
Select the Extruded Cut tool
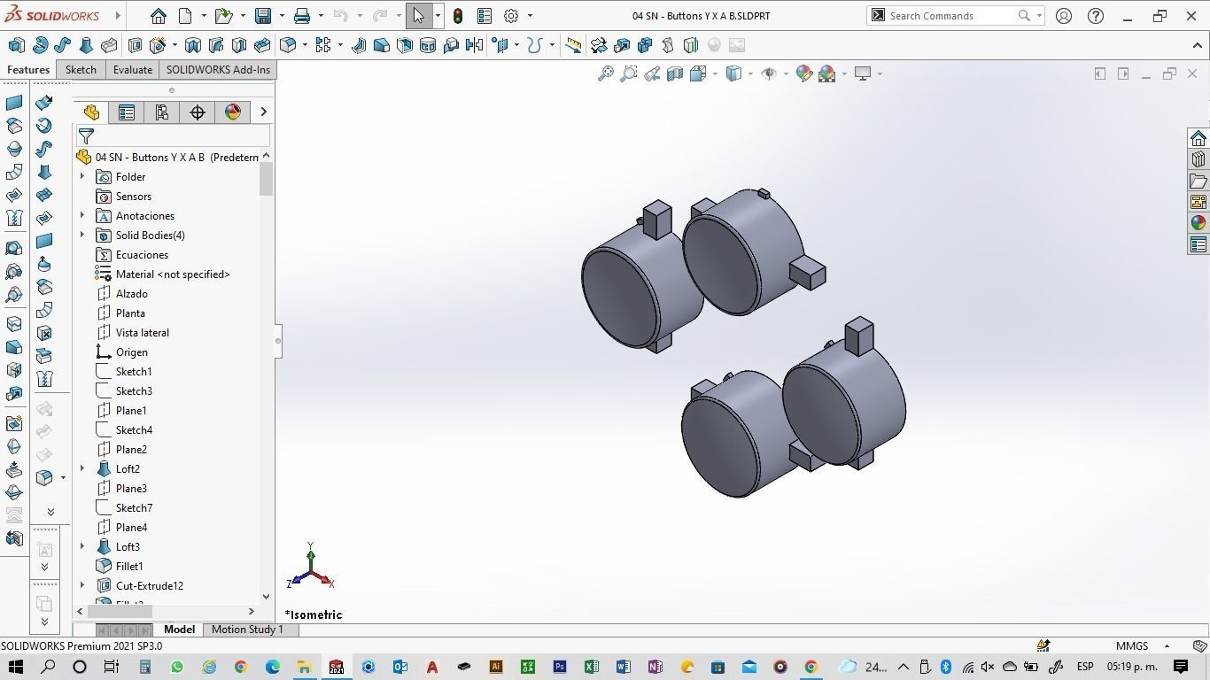136,45
